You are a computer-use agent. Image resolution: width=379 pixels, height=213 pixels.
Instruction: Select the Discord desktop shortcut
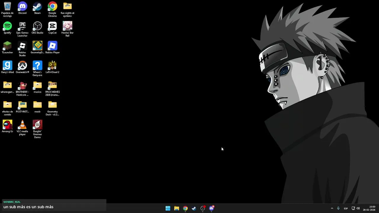(x=23, y=8)
